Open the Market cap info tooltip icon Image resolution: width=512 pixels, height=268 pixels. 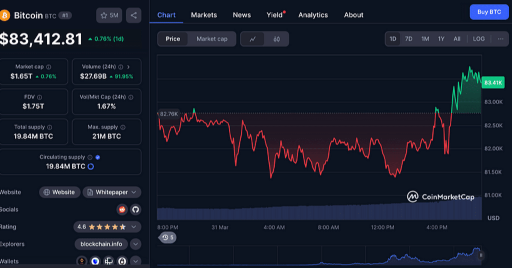coord(49,67)
